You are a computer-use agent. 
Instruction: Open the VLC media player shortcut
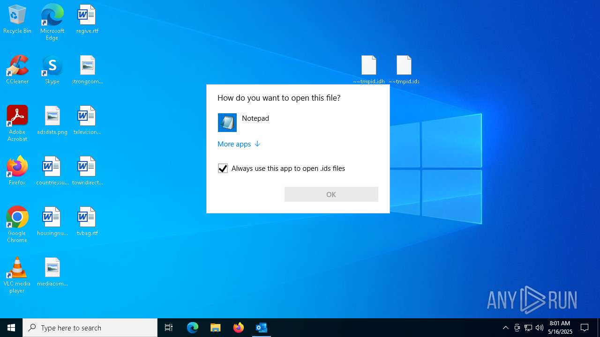(17, 275)
